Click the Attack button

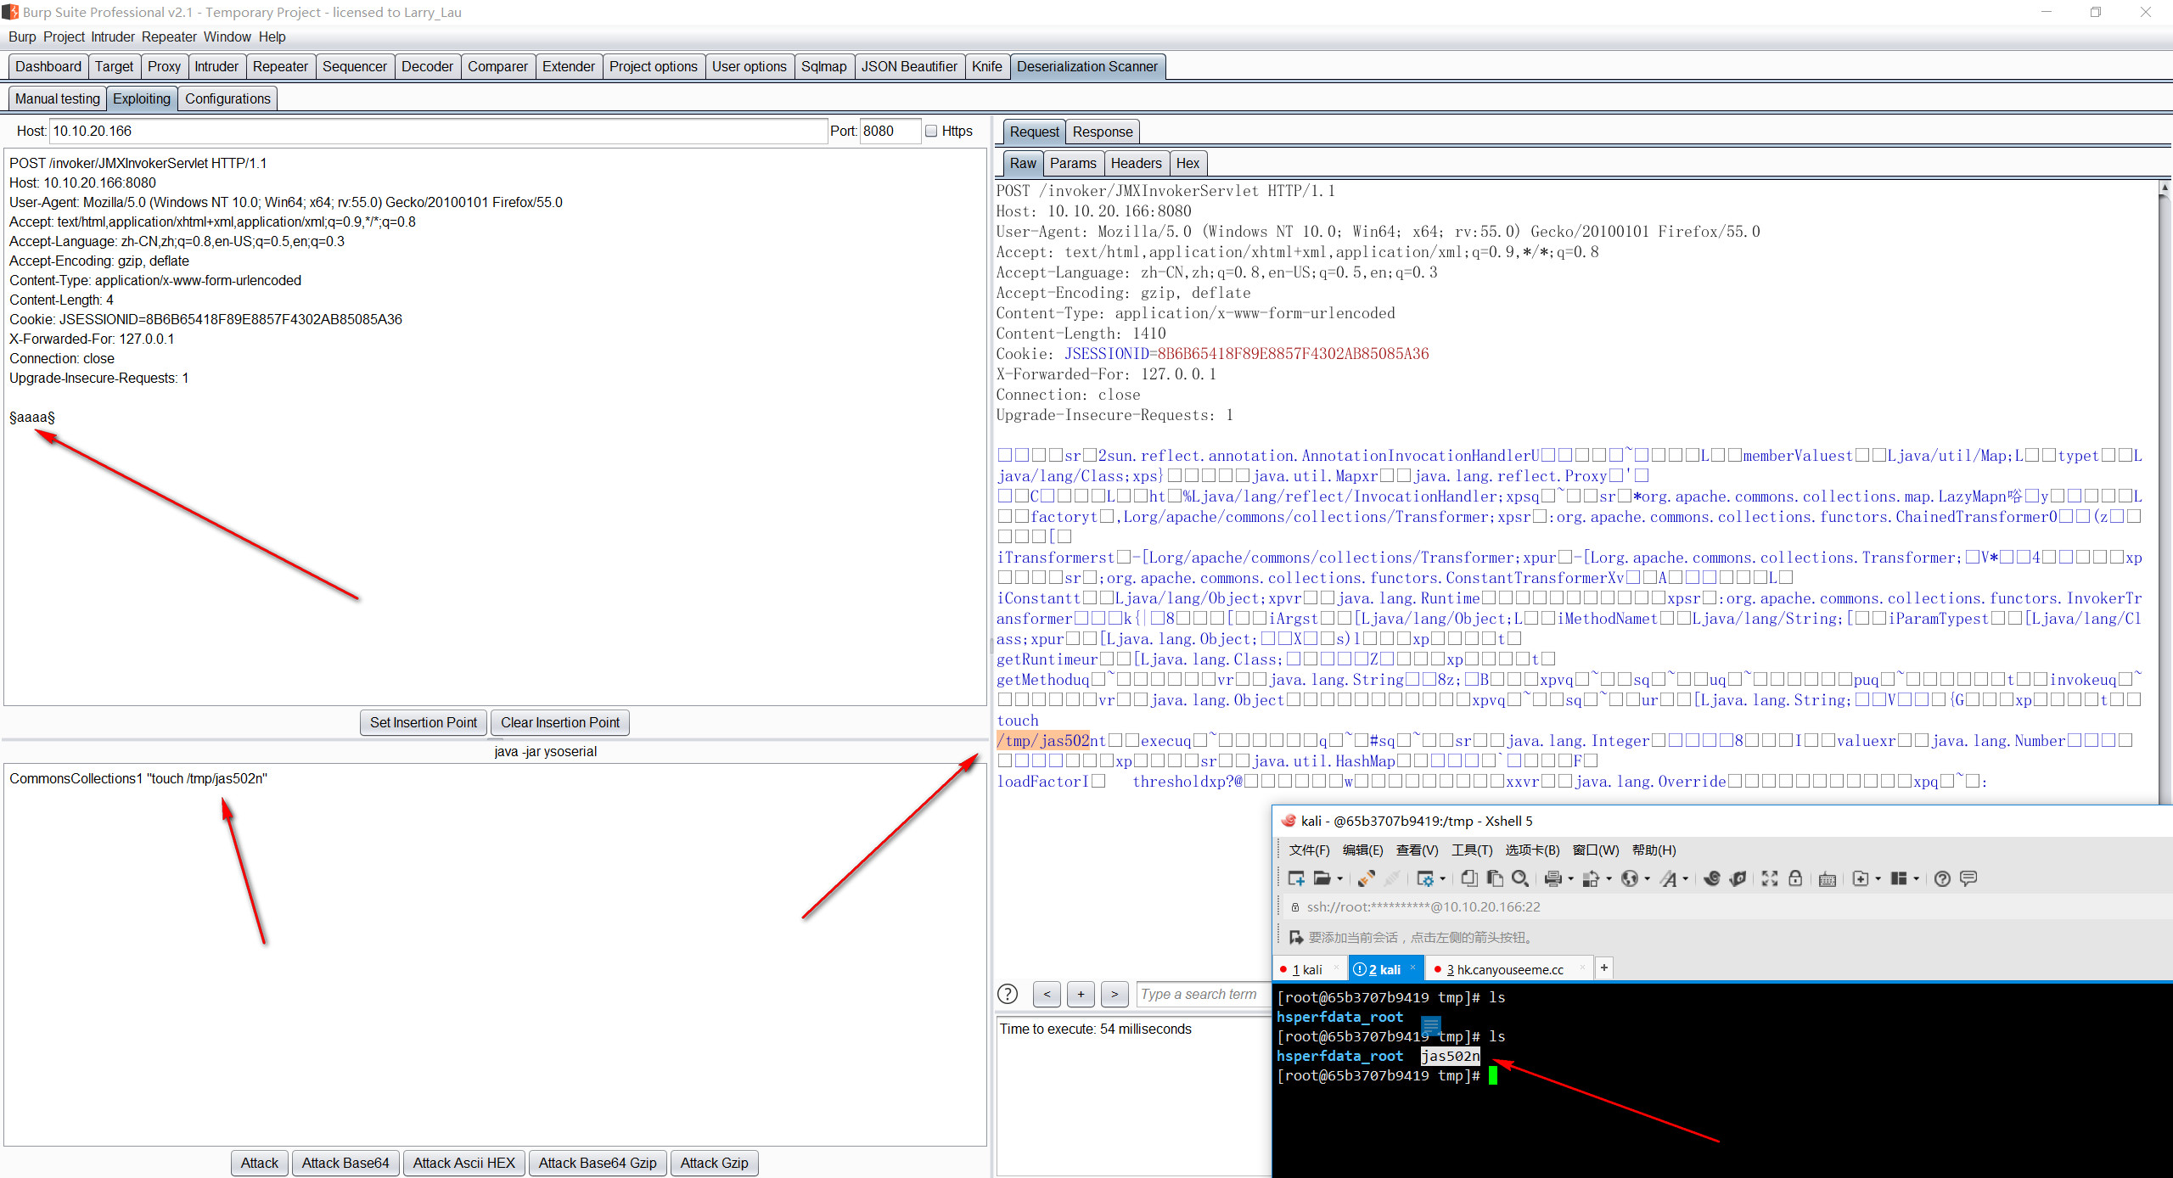pos(260,1163)
